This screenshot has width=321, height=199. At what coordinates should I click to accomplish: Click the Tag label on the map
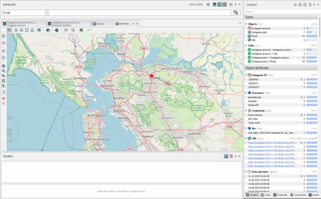167,83
